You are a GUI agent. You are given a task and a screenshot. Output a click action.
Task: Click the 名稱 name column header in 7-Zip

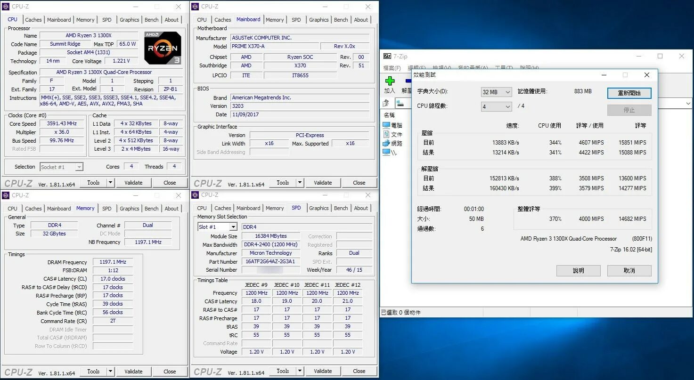(389, 115)
